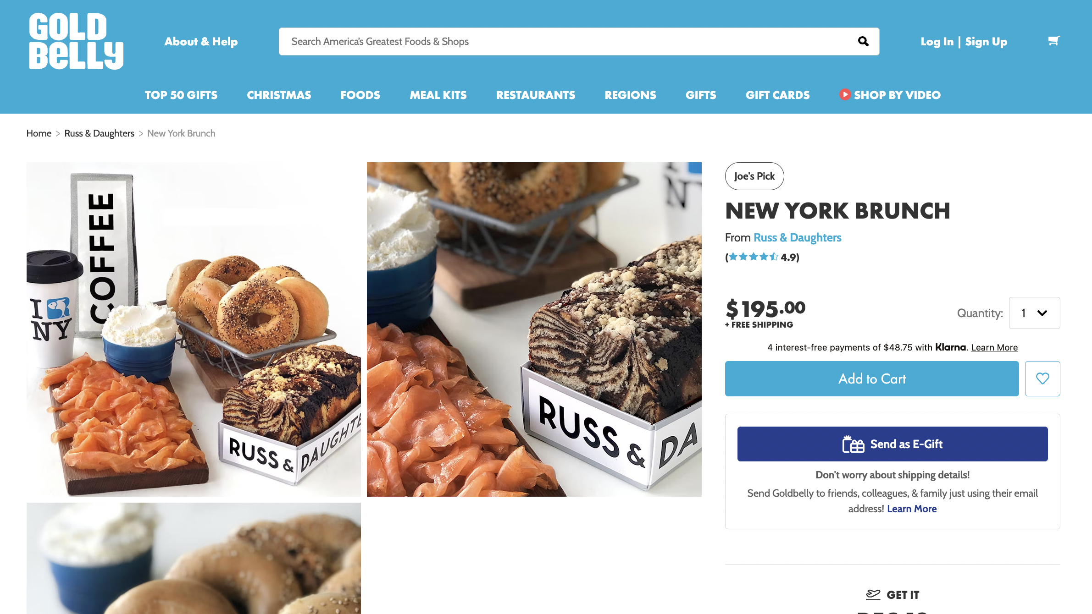The width and height of the screenshot is (1092, 614).
Task: Go to Home in the breadcrumb
Action: click(39, 133)
